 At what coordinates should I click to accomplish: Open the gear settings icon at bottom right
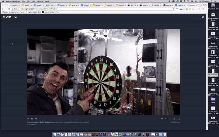coord(174,119)
